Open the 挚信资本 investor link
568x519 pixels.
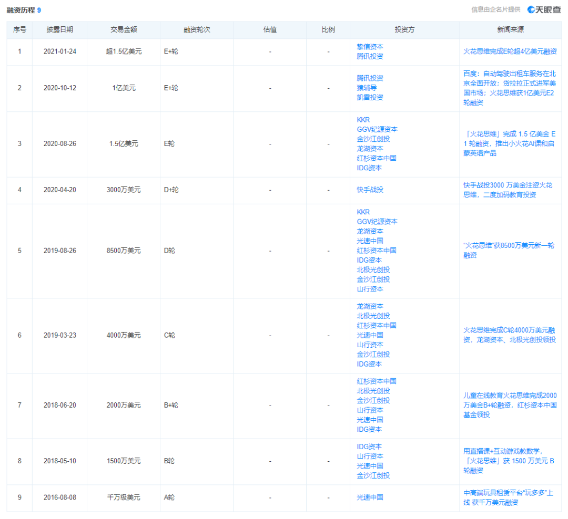tap(370, 47)
